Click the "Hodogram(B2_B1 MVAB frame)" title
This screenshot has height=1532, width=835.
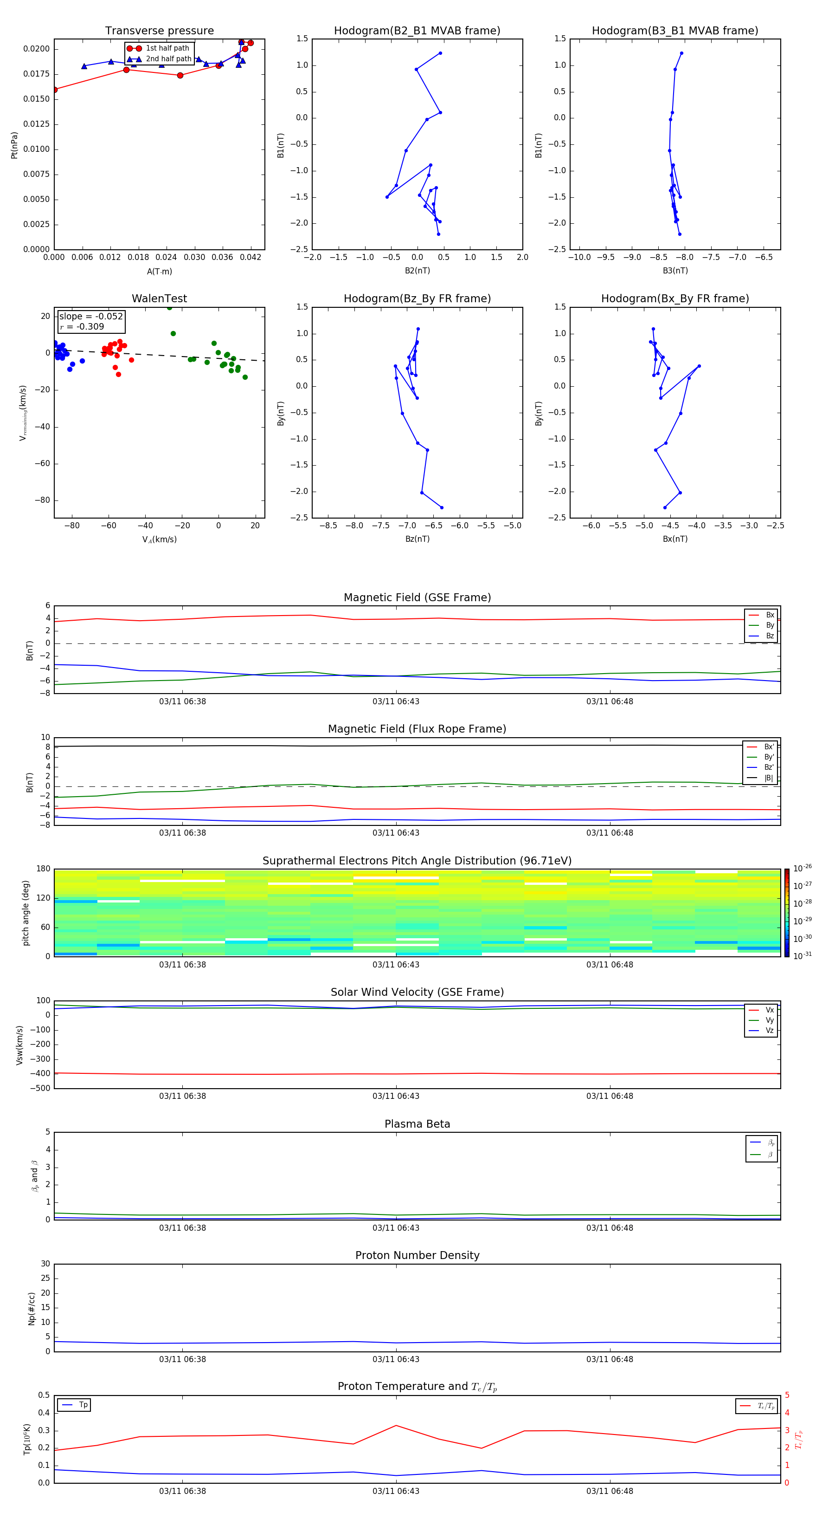coord(417,31)
